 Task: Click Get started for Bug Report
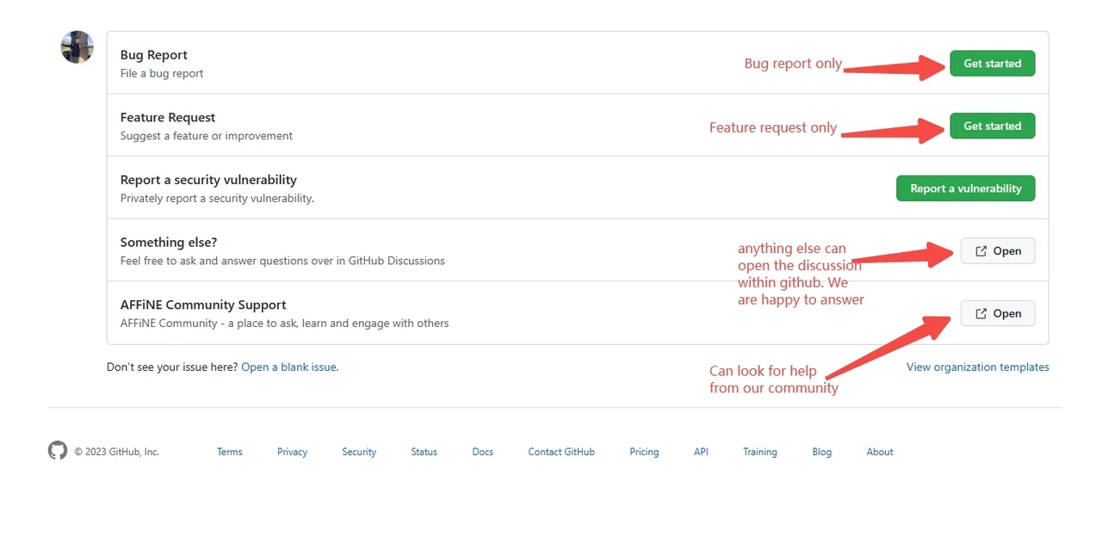click(x=993, y=64)
